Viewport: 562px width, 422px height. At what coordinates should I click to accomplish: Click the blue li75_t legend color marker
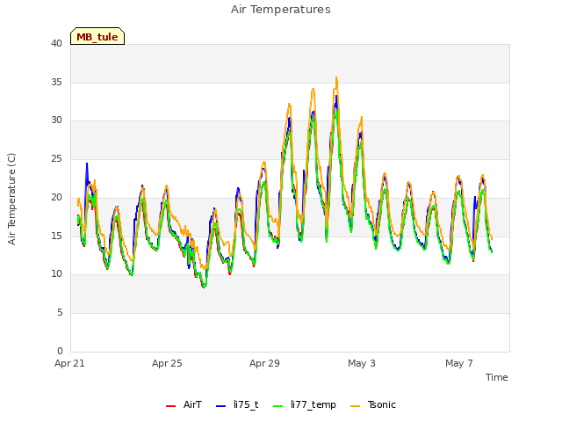click(x=220, y=406)
